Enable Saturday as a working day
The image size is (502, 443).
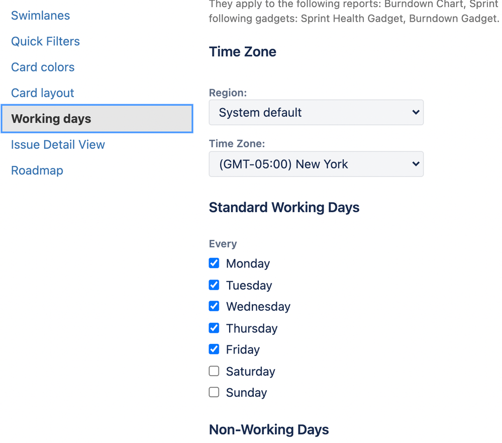(214, 371)
